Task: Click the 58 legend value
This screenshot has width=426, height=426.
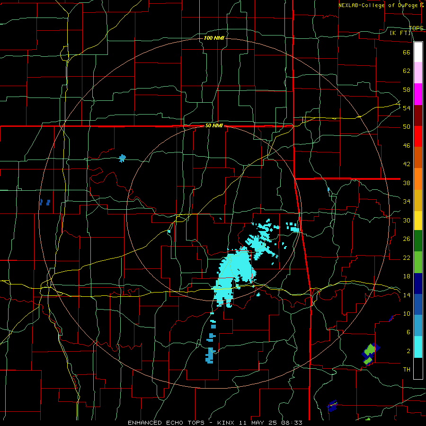Action: [x=407, y=89]
